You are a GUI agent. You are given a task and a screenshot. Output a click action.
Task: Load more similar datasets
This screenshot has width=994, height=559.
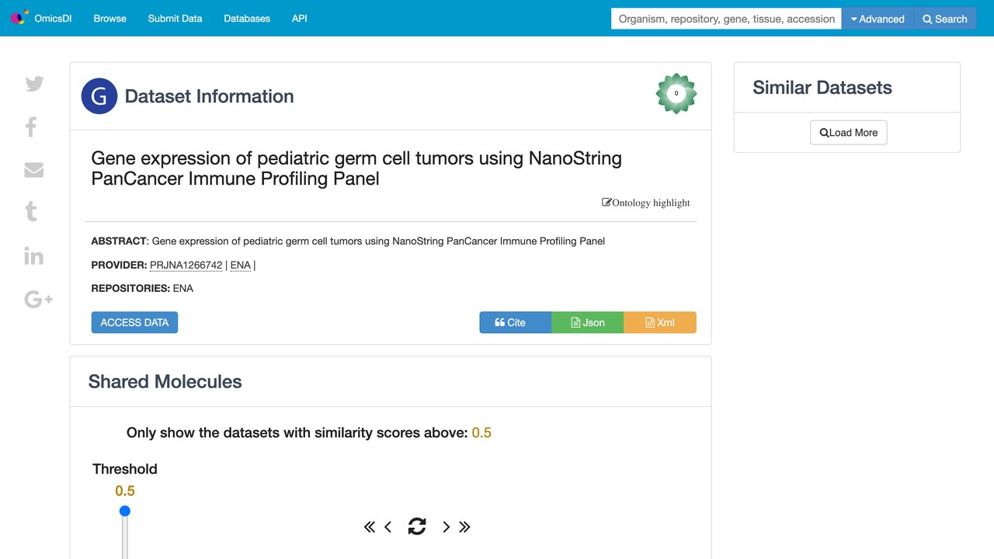[848, 133]
